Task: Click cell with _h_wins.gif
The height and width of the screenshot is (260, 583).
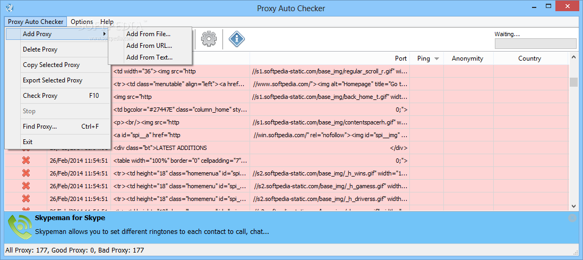Action: coord(330,173)
